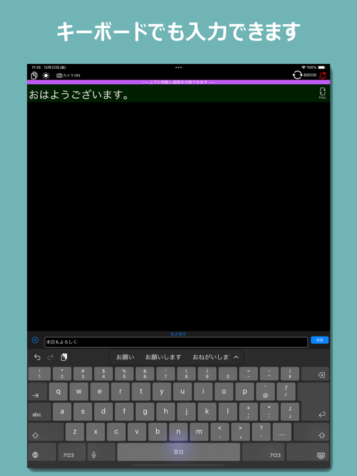Tap the left shift key
The height and width of the screenshot is (476, 357).
pyautogui.click(x=46, y=432)
